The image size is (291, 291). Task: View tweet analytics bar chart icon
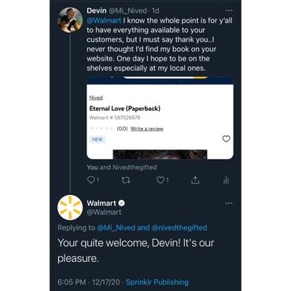pyautogui.click(x=226, y=180)
